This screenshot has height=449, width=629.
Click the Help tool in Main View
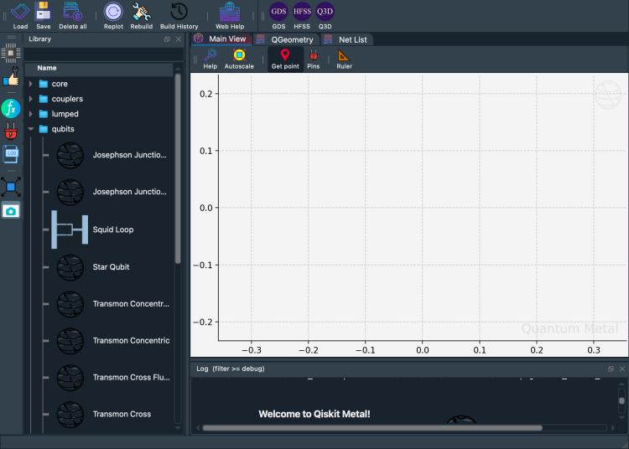click(x=210, y=59)
